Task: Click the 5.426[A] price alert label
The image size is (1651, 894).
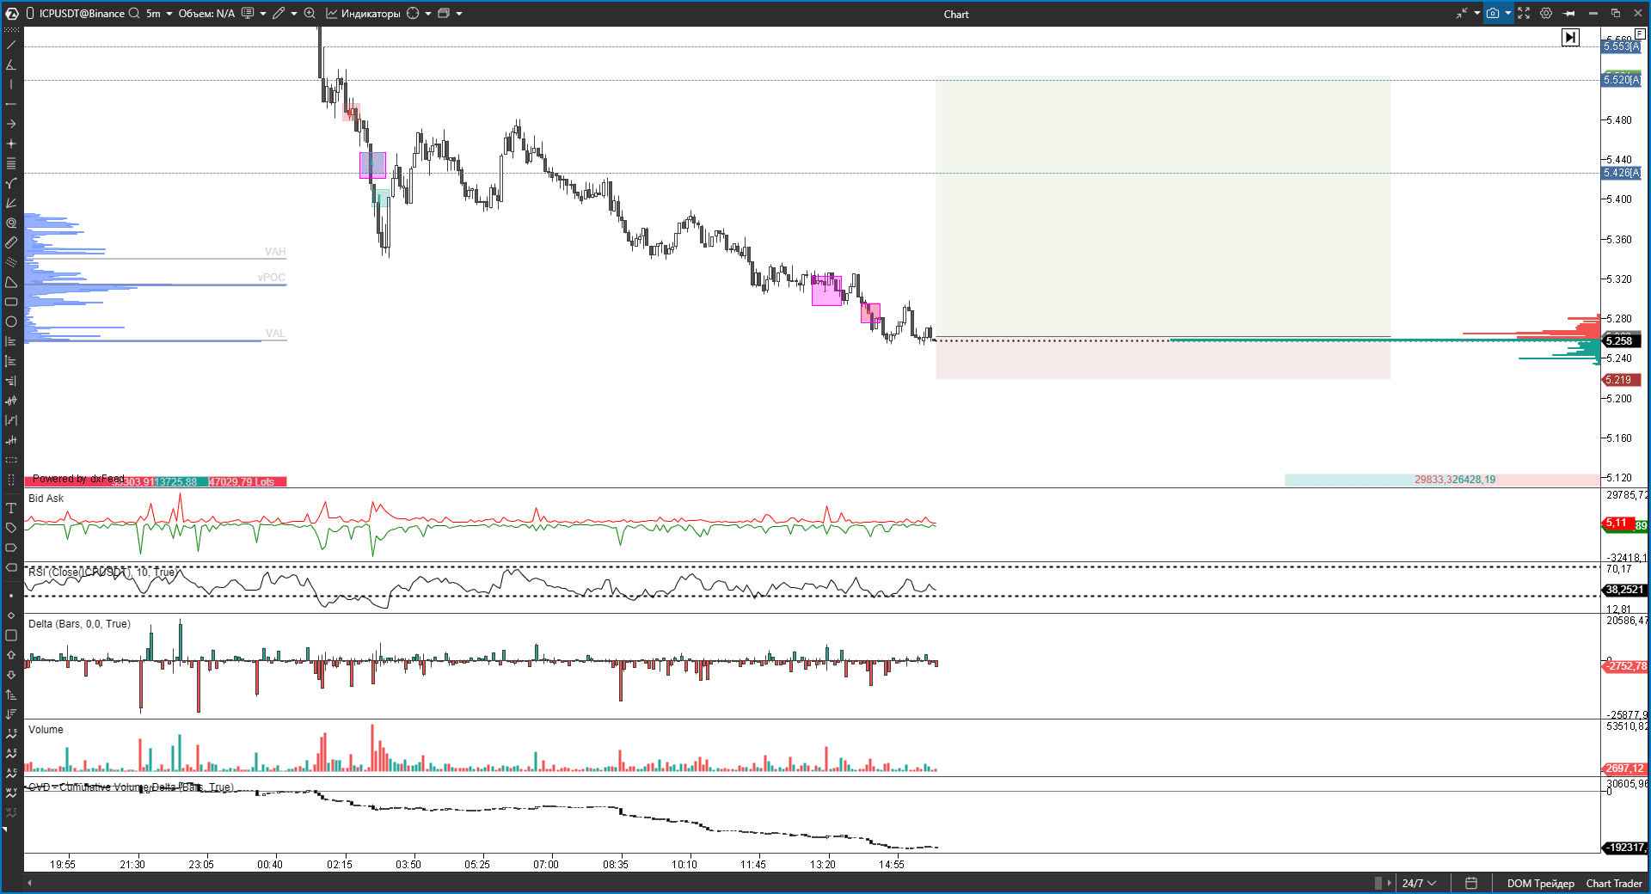Action: [x=1622, y=173]
